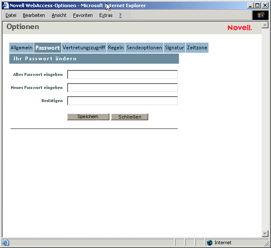Screen dimensions: 271x248
Task: Close the Internet Explorer window
Action: coord(265,5)
